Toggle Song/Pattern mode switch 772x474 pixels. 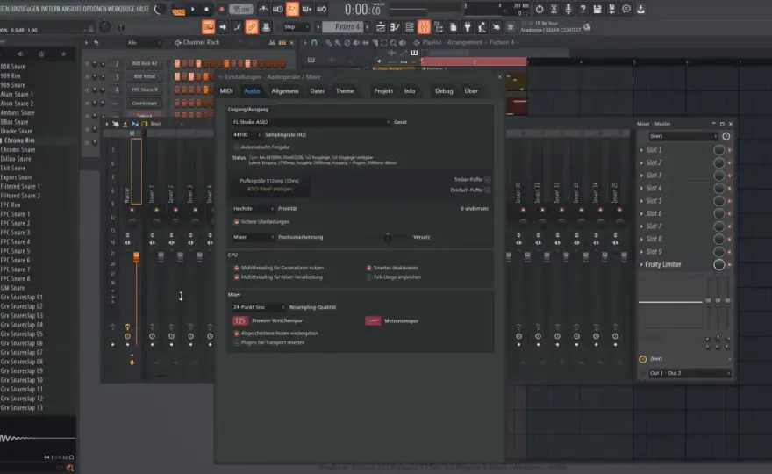click(x=178, y=10)
